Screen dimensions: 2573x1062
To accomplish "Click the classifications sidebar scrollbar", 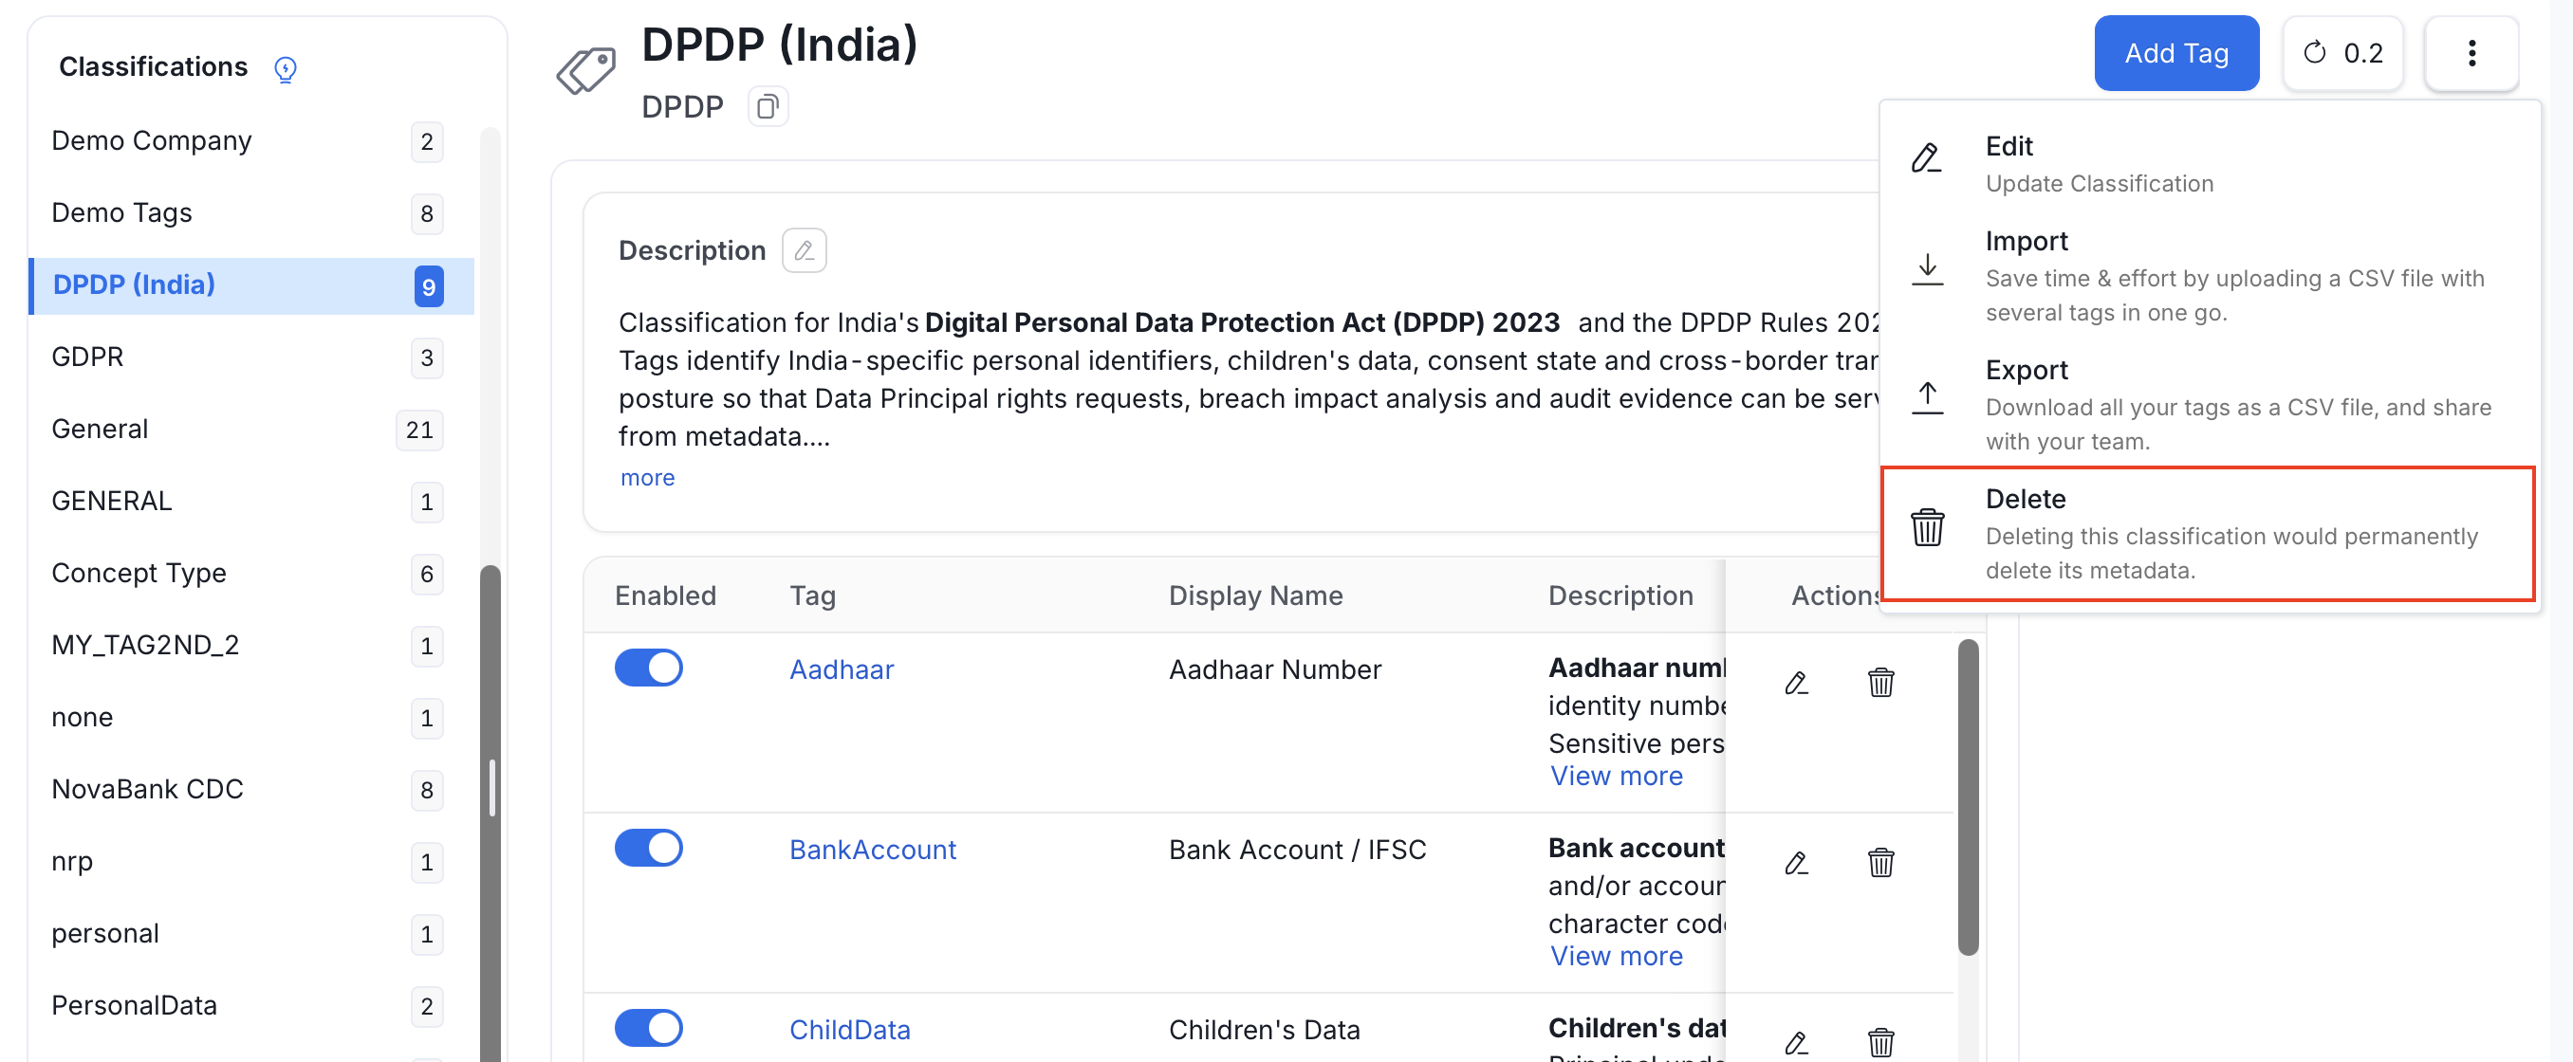I will pos(490,814).
